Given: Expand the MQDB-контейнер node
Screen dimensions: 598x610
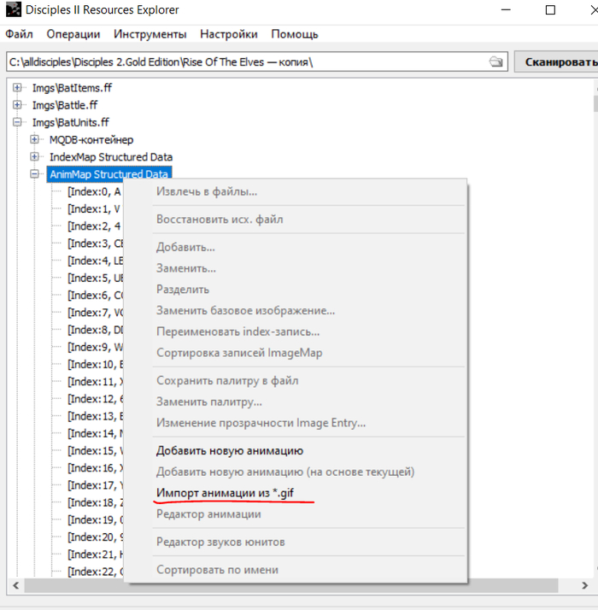Looking at the screenshot, I should coord(35,139).
